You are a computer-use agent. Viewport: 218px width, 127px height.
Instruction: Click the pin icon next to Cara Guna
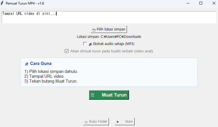[x=27, y=64]
